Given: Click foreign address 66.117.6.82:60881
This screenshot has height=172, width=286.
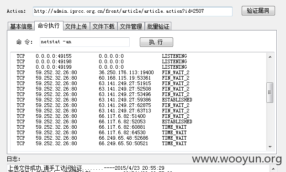Looking at the screenshot, I should click(122, 127).
